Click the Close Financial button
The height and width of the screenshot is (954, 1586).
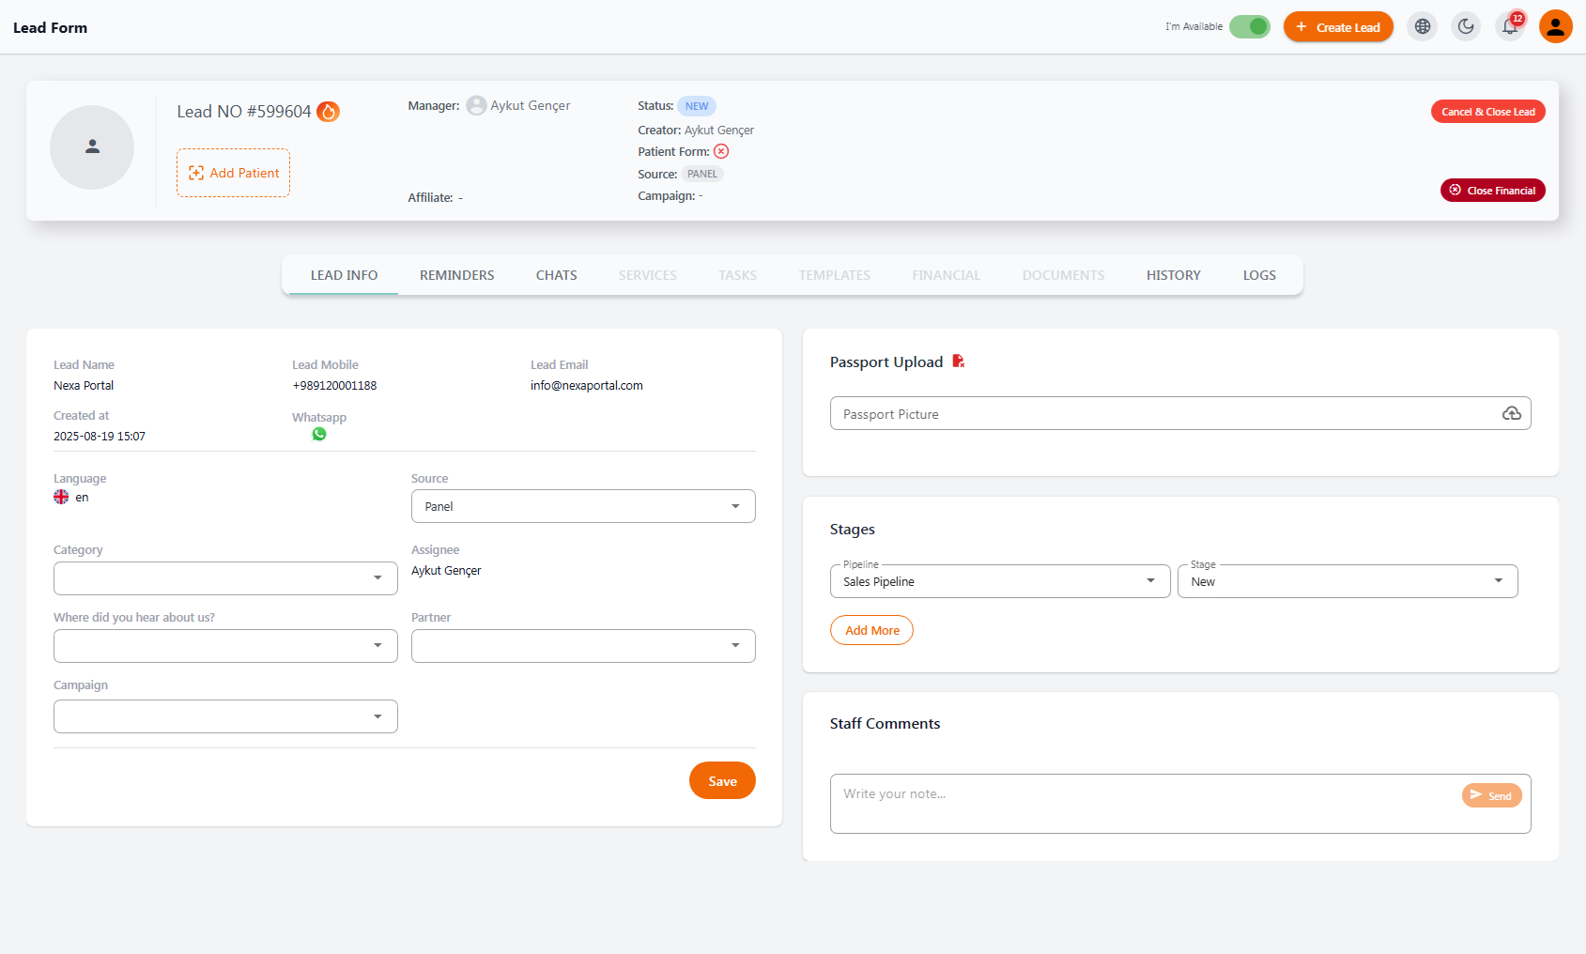tap(1492, 190)
